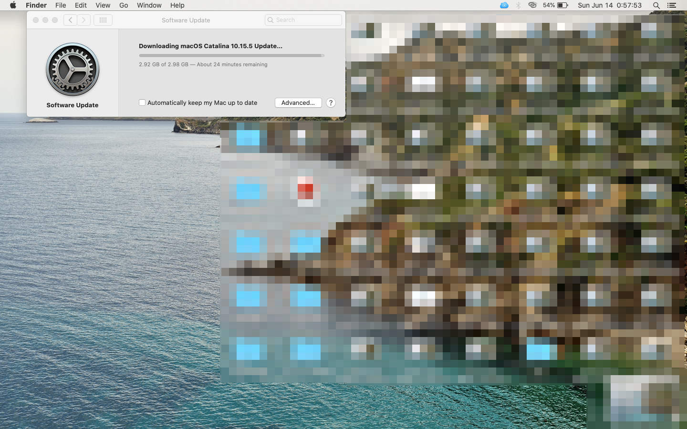Viewport: 687px width, 429px height.
Task: Click the Software Update gear icon
Action: (73, 70)
